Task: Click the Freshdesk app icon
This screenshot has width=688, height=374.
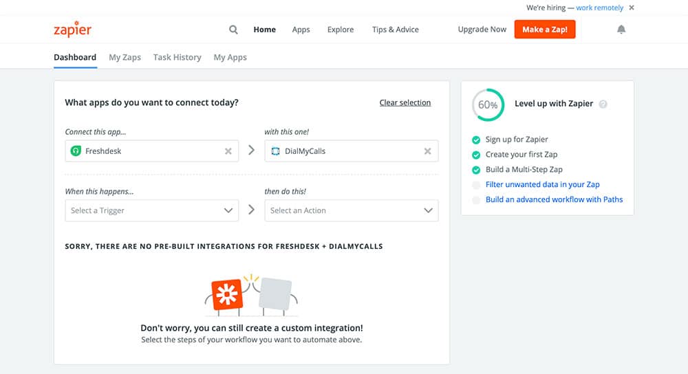Action: (x=76, y=151)
